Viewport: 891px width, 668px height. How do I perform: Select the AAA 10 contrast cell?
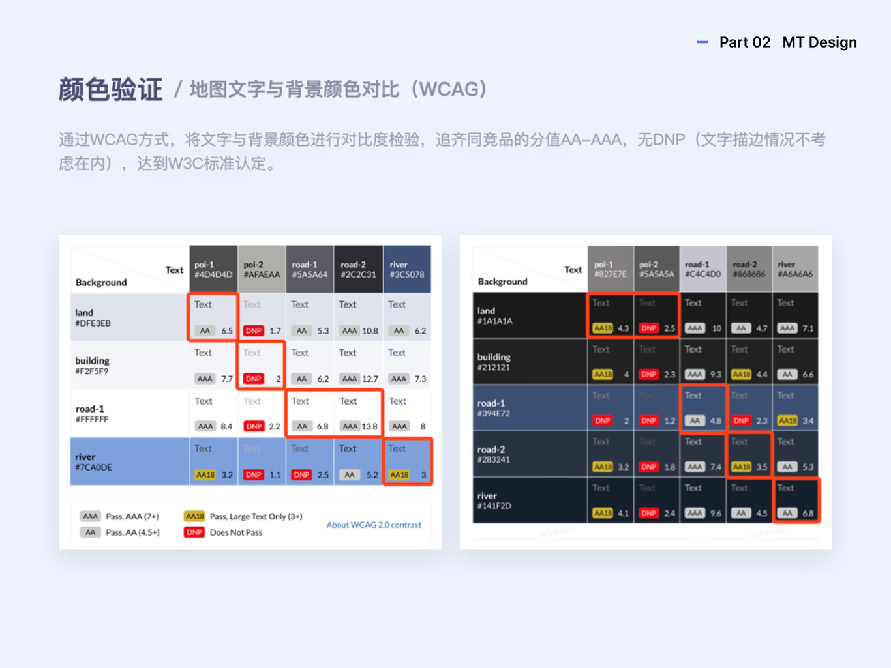(x=703, y=315)
